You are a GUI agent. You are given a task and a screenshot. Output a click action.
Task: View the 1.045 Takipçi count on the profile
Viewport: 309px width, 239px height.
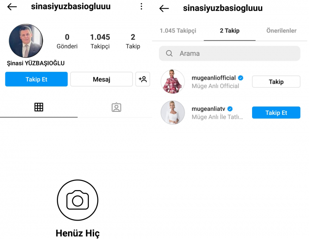tap(100, 41)
